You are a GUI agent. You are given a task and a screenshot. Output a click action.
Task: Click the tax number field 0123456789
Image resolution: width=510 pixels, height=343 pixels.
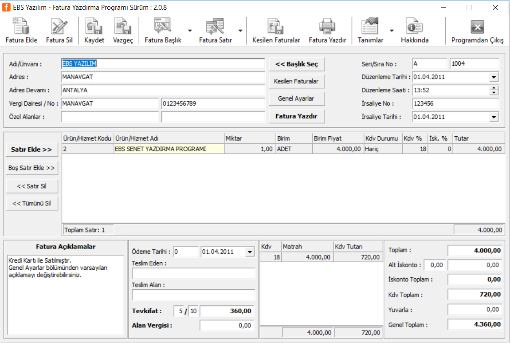coord(213,103)
